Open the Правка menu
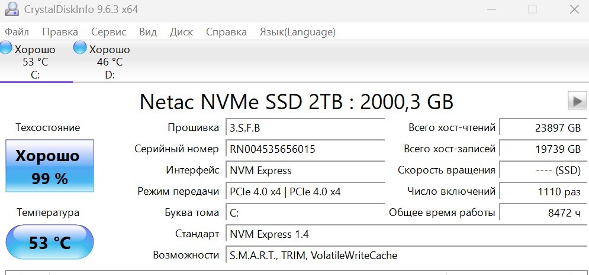 point(60,32)
